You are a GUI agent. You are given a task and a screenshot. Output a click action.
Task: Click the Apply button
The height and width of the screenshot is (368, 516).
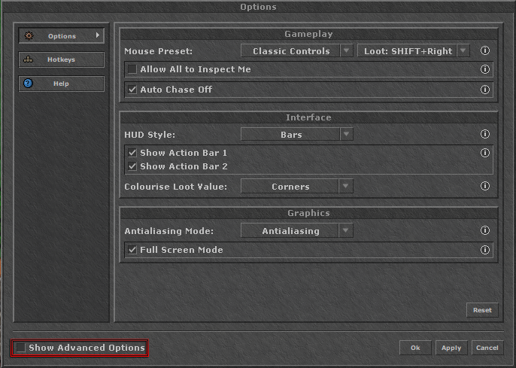[x=451, y=348]
